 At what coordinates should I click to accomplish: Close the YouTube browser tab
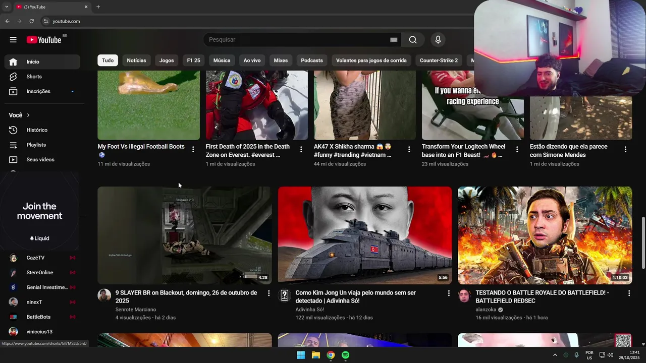point(86,7)
